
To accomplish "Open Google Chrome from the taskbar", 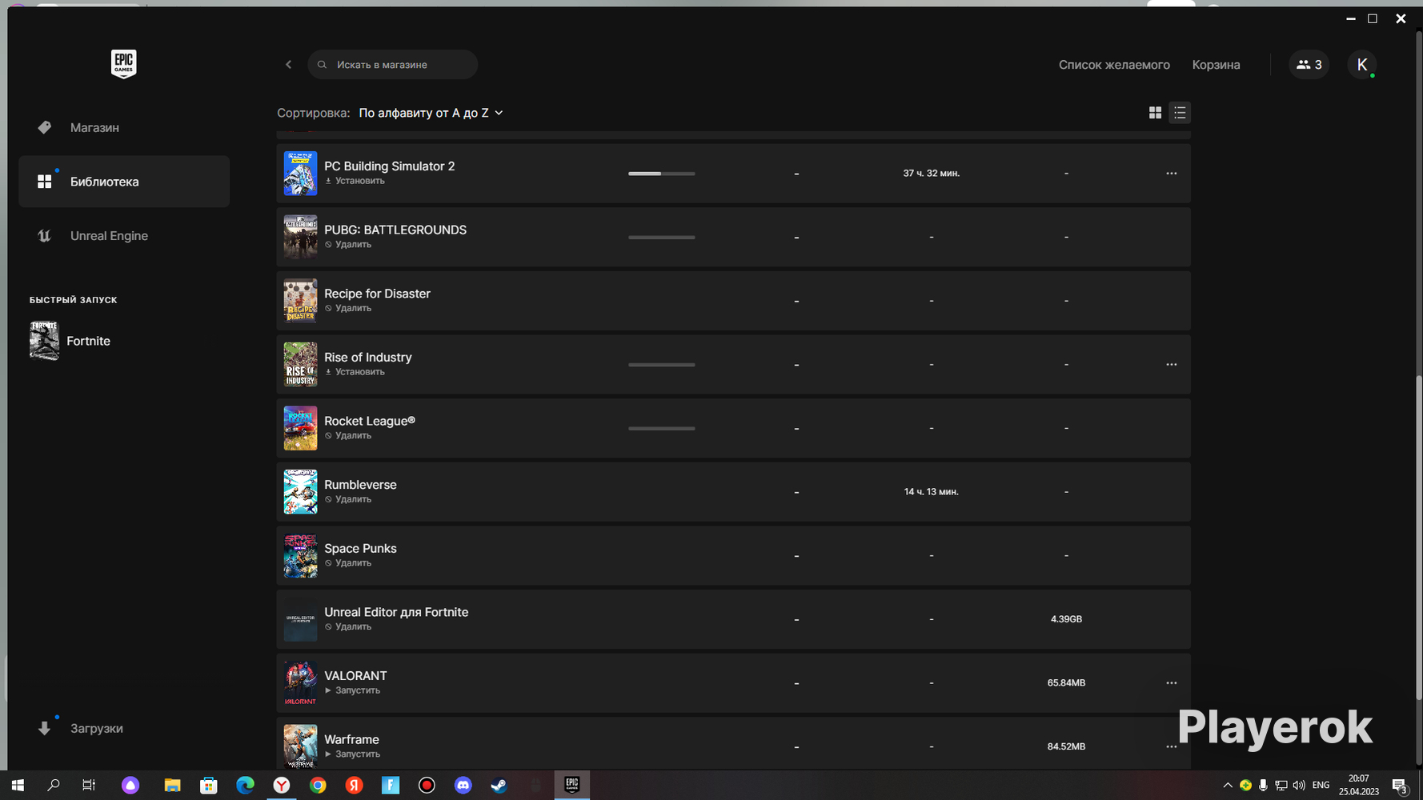I will coord(318,786).
